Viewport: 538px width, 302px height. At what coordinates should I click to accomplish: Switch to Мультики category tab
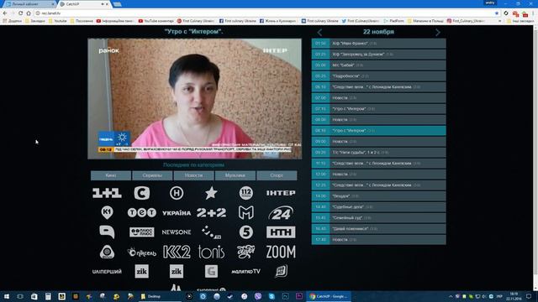235,175
